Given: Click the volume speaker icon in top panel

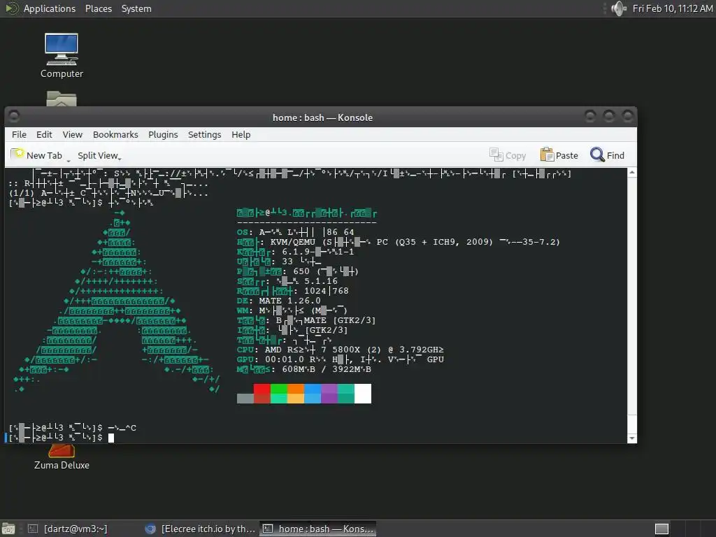Looking at the screenshot, I should [619, 8].
